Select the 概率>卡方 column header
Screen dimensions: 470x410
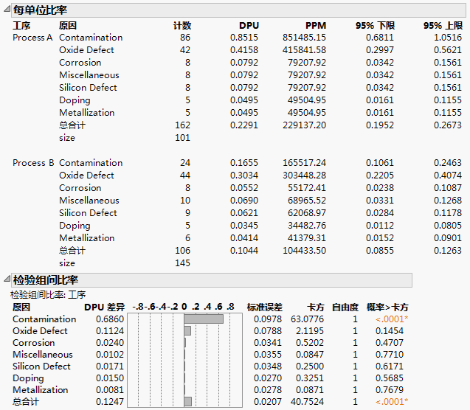point(387,307)
